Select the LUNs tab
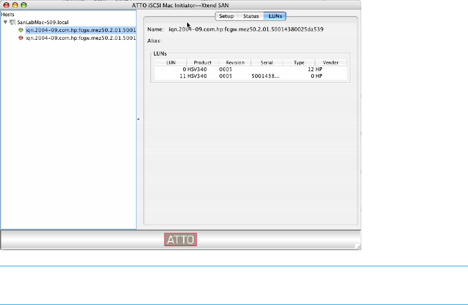468x305 pixels. point(275,16)
